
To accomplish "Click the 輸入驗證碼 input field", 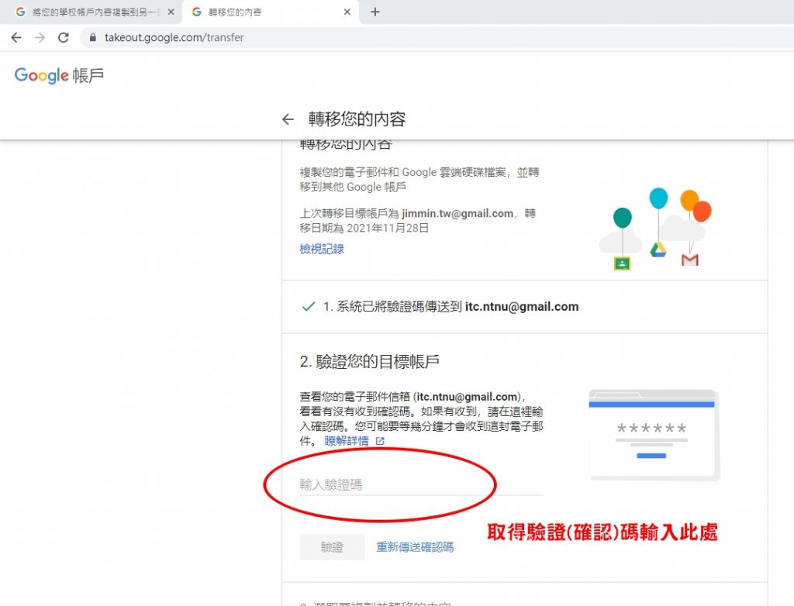I will (x=421, y=484).
